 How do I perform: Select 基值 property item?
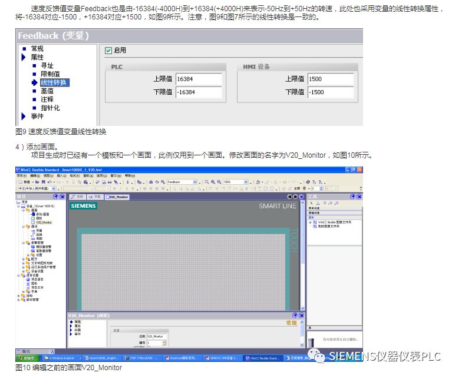coord(47,91)
